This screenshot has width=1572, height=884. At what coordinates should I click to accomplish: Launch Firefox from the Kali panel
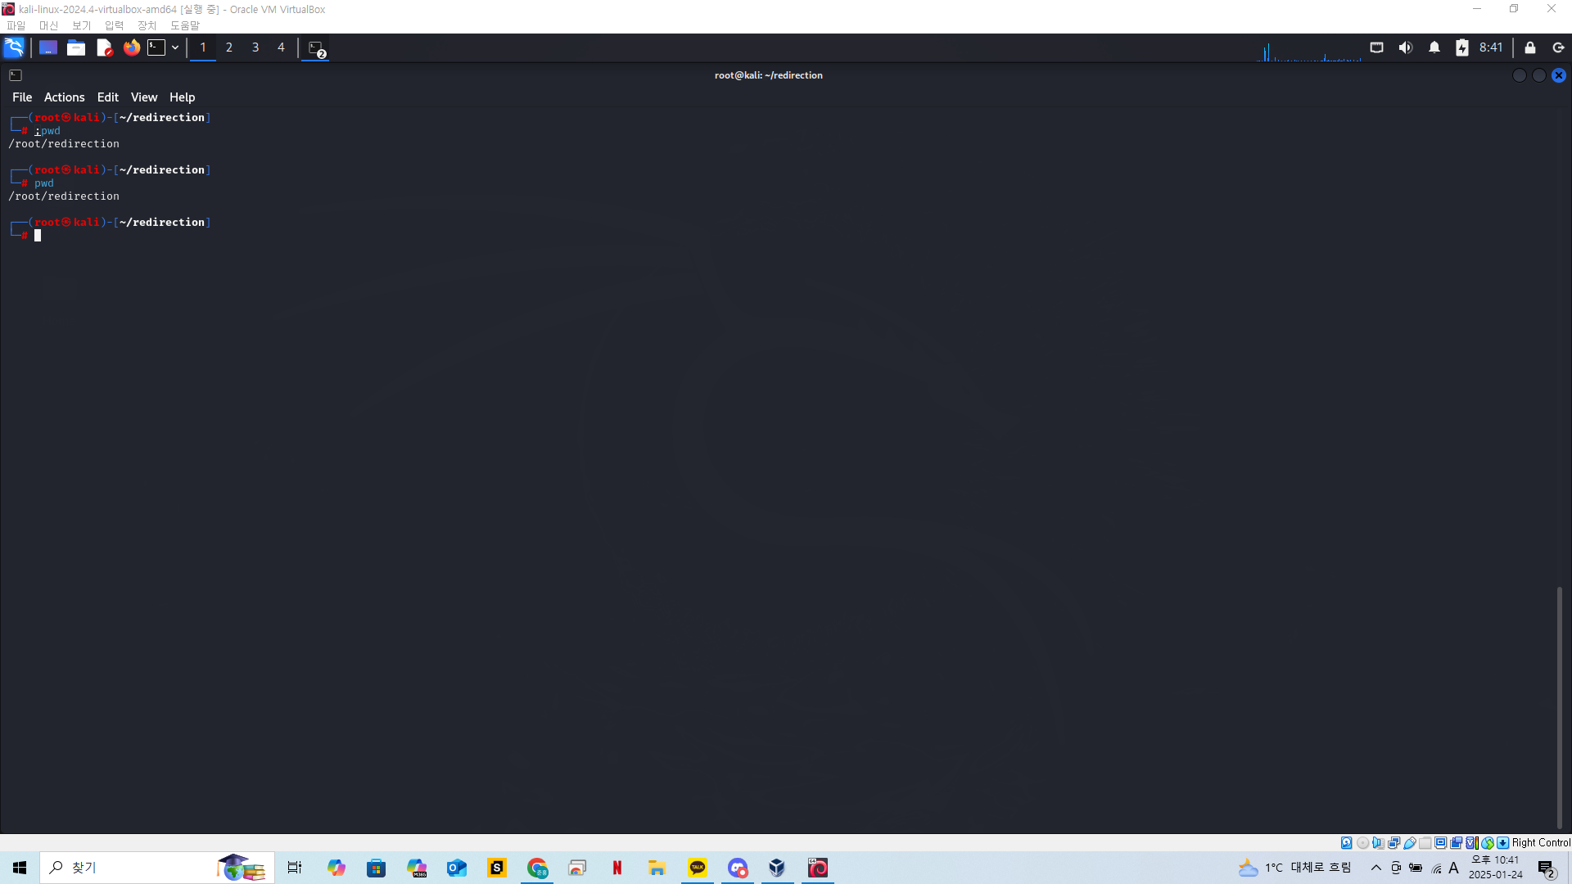(131, 47)
